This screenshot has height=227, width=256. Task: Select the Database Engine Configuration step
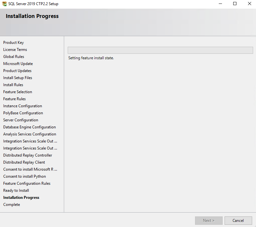coord(30,127)
